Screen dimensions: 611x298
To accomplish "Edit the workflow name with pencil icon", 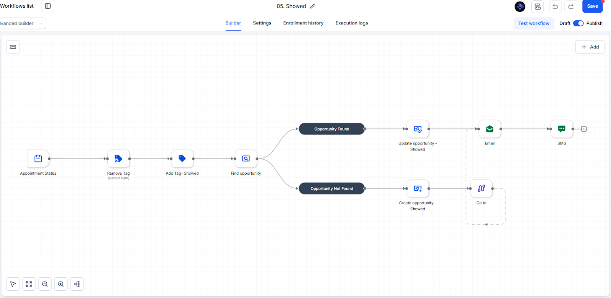I will coord(313,6).
